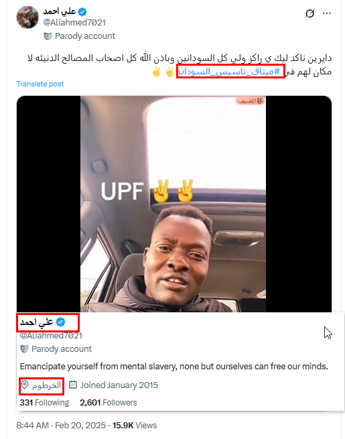Click the Grok icon beside more options

pyautogui.click(x=309, y=13)
